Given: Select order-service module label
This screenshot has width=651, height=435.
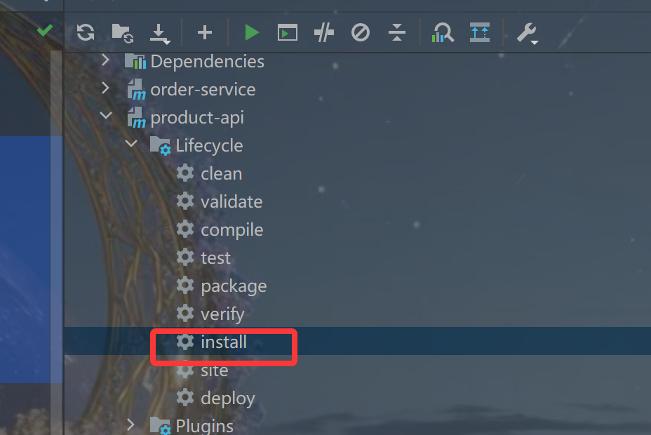Looking at the screenshot, I should (x=203, y=90).
